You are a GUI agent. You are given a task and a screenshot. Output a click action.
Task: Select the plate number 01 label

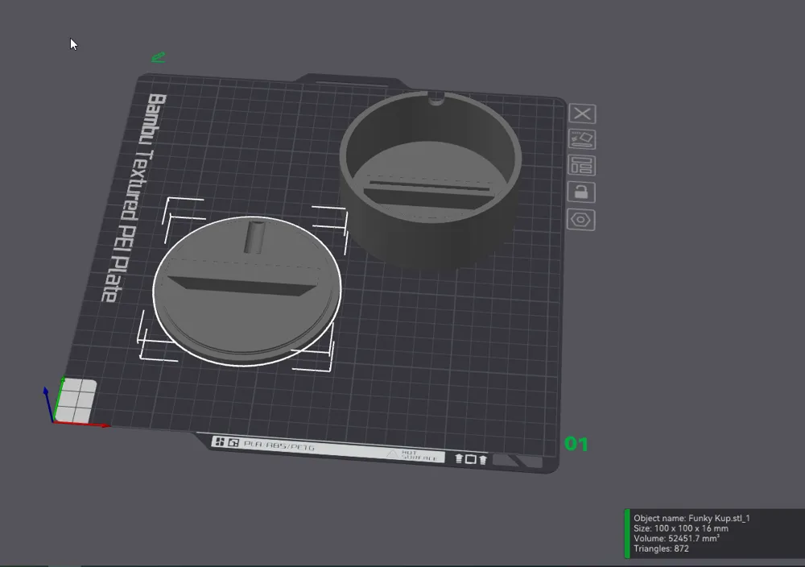576,444
